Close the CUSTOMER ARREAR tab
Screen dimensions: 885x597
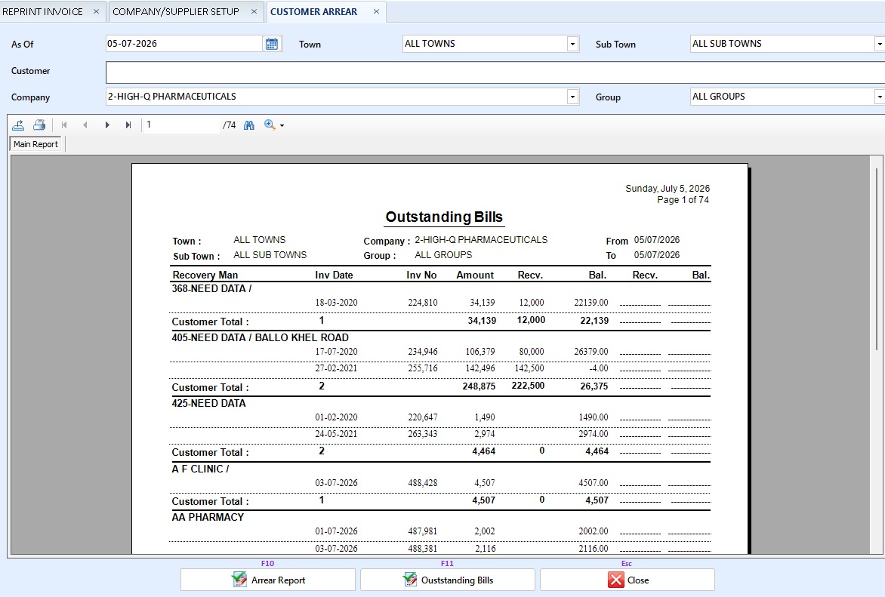pyautogui.click(x=377, y=11)
